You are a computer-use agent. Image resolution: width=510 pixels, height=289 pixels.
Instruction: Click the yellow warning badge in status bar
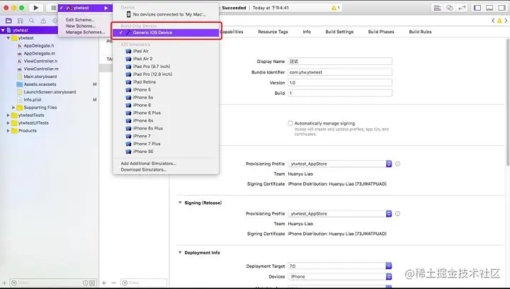coord(335,8)
